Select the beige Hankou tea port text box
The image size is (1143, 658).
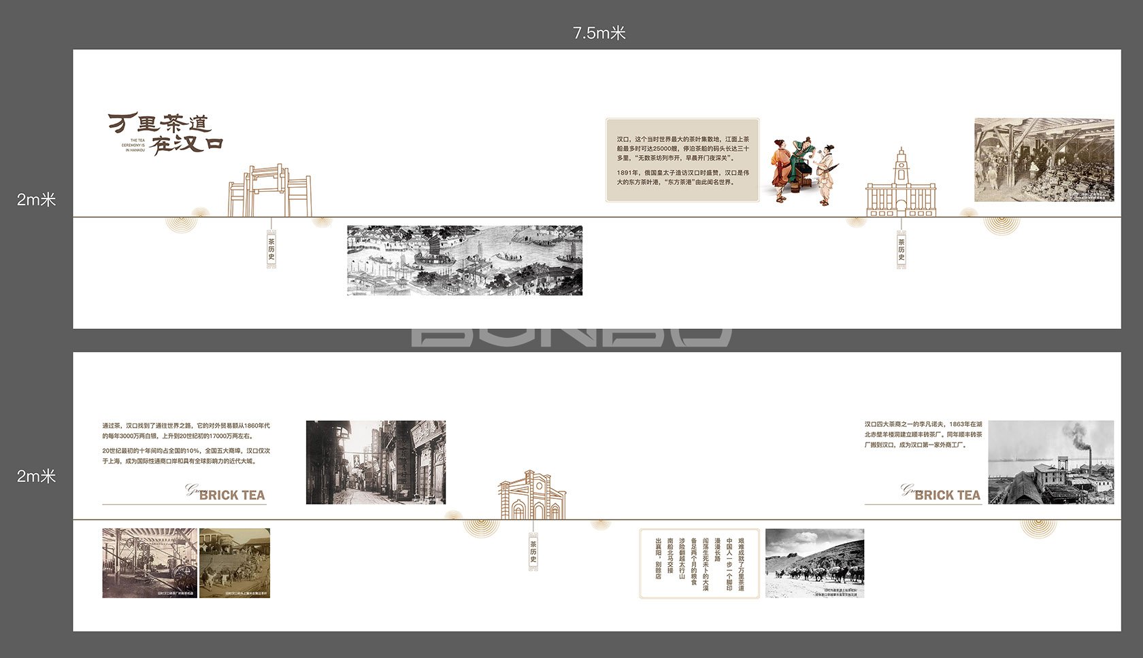(x=682, y=160)
